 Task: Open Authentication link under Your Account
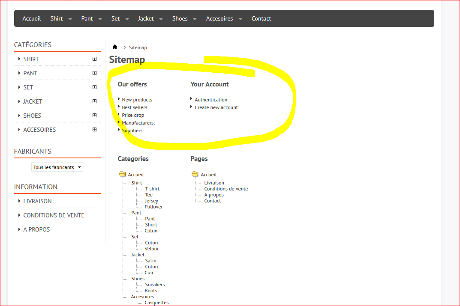click(211, 100)
